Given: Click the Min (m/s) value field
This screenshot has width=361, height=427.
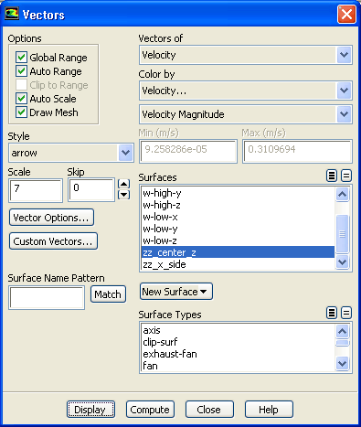Looking at the screenshot, I should [188, 151].
